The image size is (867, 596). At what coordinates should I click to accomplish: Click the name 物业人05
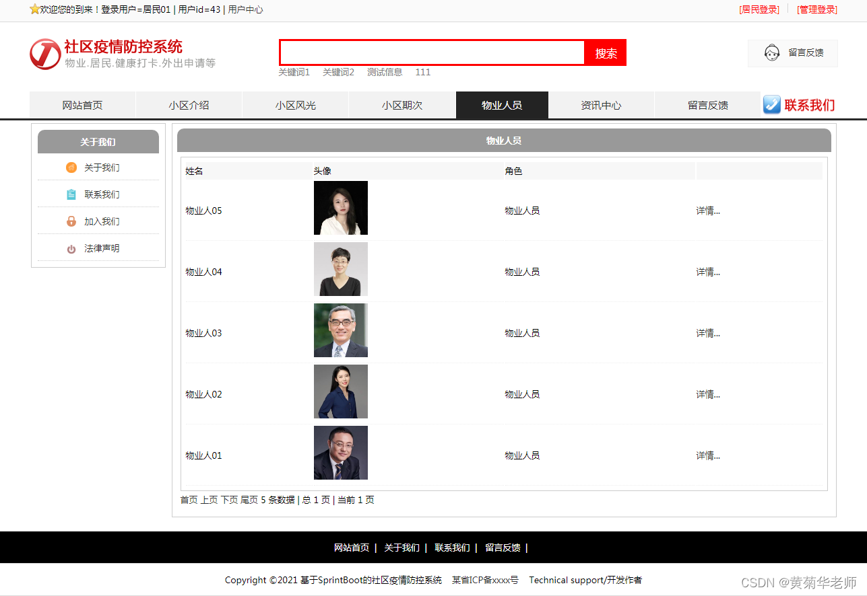pos(203,211)
